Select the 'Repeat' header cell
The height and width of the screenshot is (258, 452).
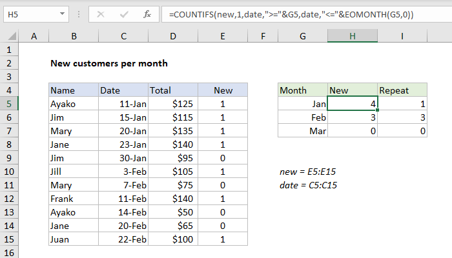click(402, 90)
